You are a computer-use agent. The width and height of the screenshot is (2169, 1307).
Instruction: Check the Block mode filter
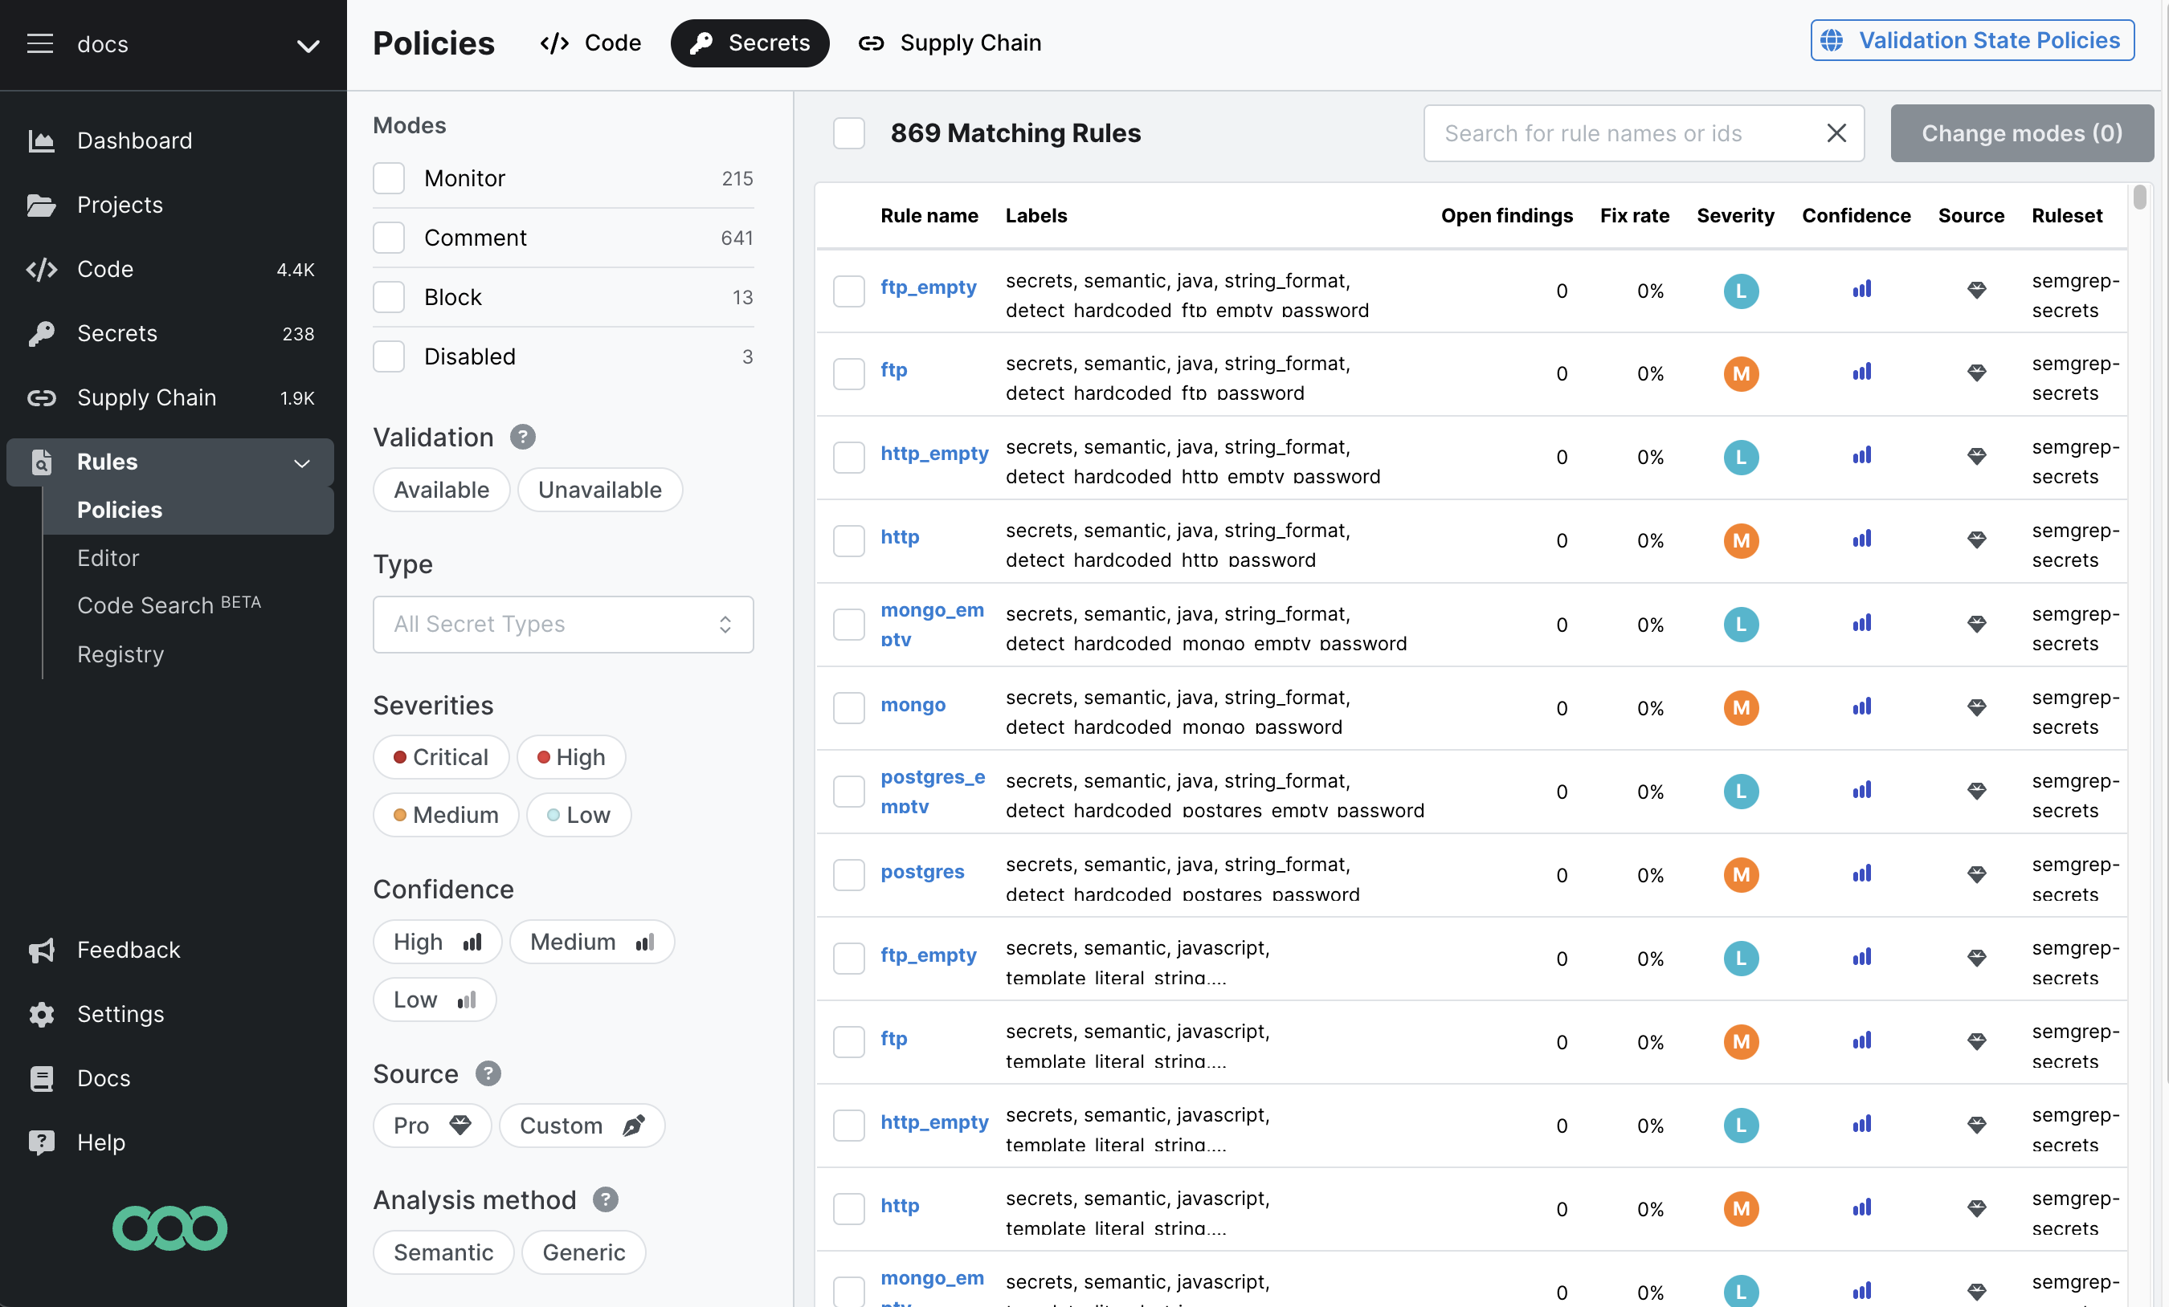[388, 297]
